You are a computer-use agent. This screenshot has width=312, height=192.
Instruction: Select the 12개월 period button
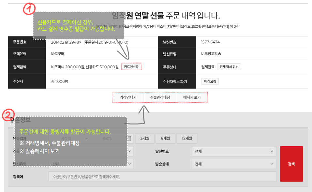click(187, 138)
